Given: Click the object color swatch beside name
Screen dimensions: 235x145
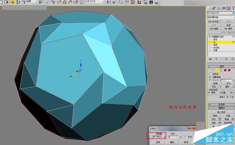Looking at the screenshot, I should pyautogui.click(x=234, y=13).
